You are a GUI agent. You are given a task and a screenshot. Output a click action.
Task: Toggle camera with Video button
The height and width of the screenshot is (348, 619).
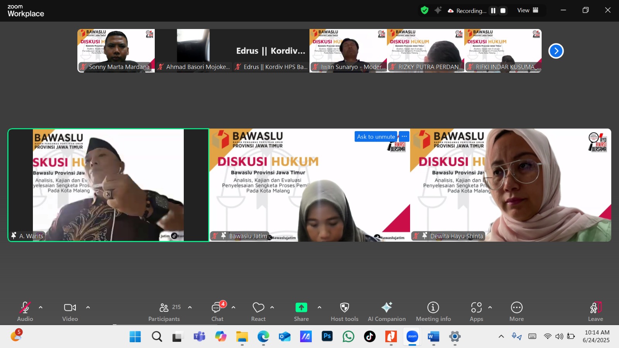(70, 312)
